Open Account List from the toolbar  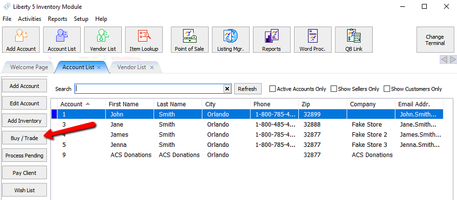point(62,40)
